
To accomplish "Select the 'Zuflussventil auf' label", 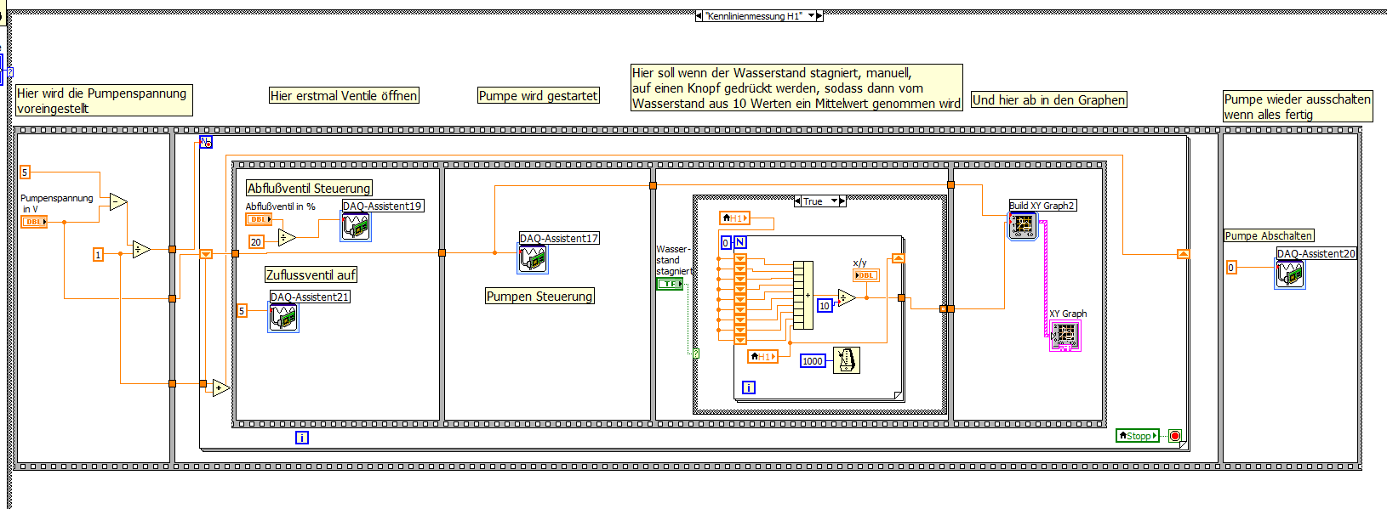I will pyautogui.click(x=311, y=274).
